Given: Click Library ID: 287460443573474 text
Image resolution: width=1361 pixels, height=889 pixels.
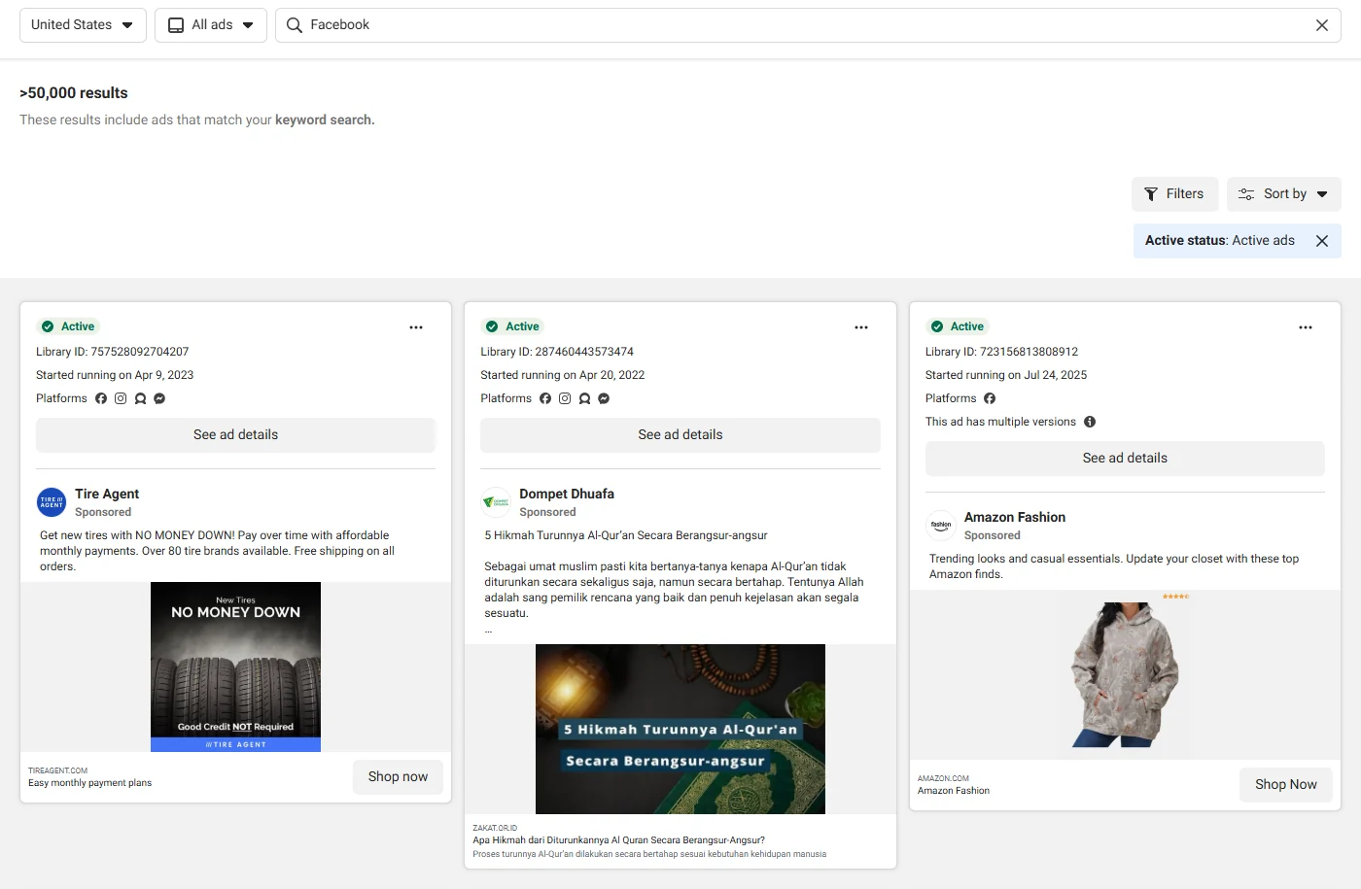Looking at the screenshot, I should [x=557, y=352].
